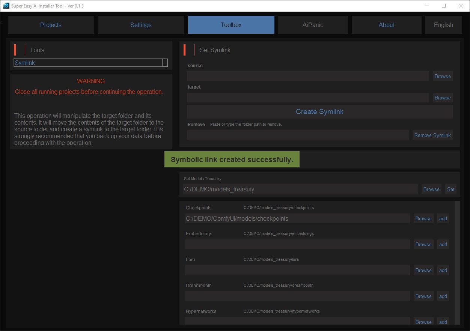Browse for the Embeddings folder
The image size is (470, 331).
tap(423, 244)
